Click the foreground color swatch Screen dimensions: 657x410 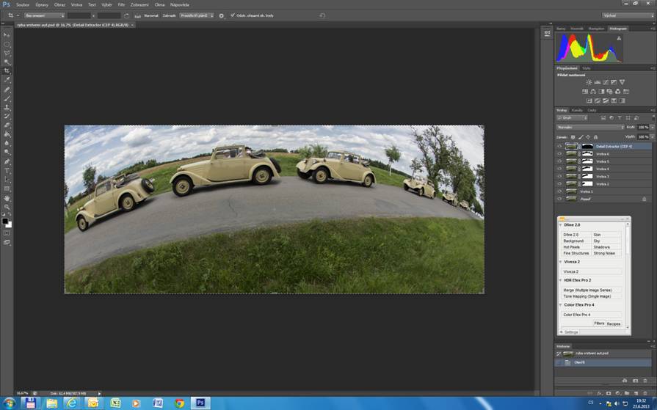[x=5, y=221]
